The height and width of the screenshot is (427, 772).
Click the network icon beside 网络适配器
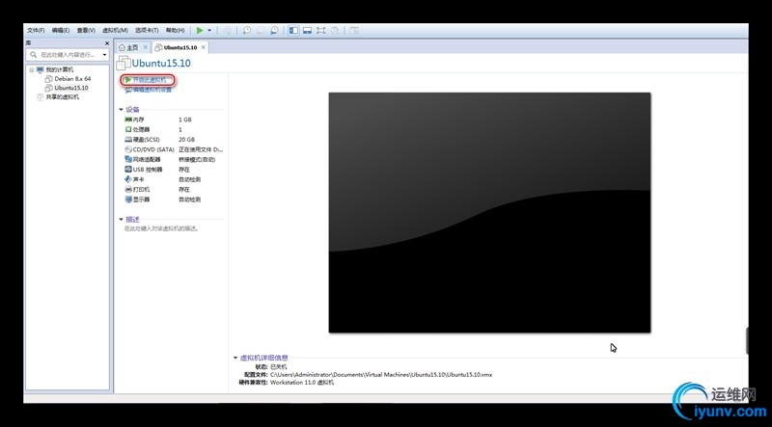point(128,159)
